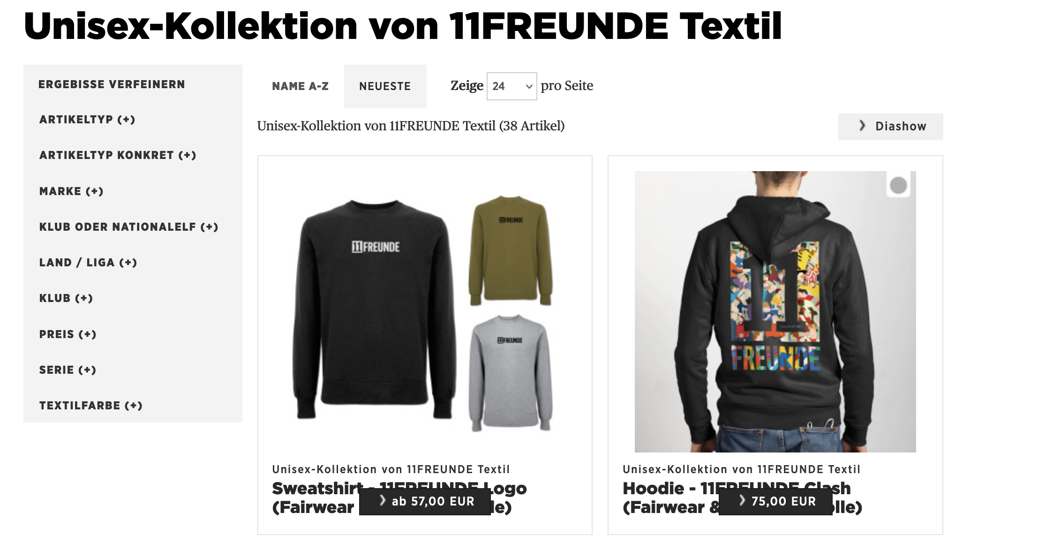Expand the Marke filter
The image size is (1038, 543).
click(x=71, y=191)
